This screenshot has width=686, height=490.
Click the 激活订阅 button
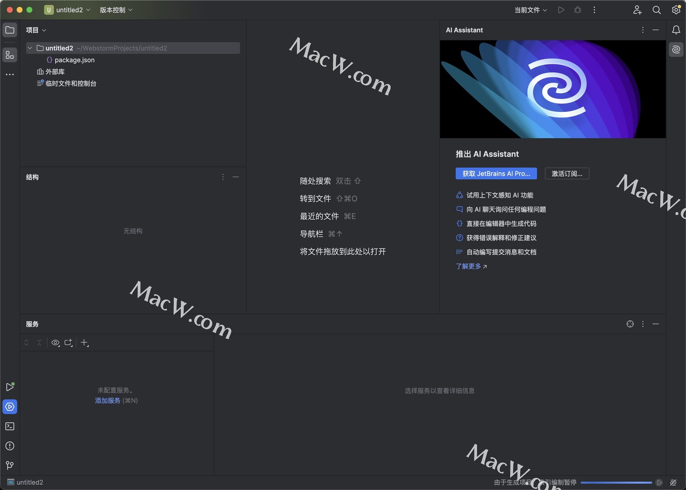click(x=567, y=174)
